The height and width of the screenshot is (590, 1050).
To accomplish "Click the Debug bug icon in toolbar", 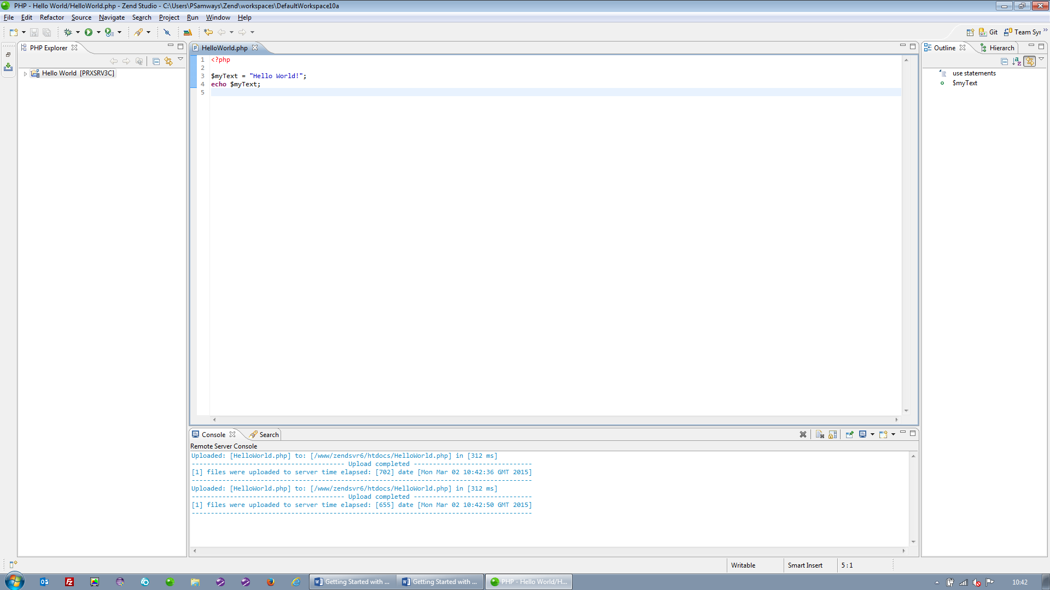I will click(x=68, y=32).
